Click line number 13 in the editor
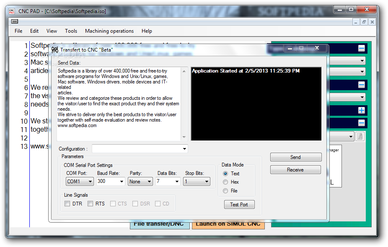Screen dimensions: 388x247 click(24, 146)
